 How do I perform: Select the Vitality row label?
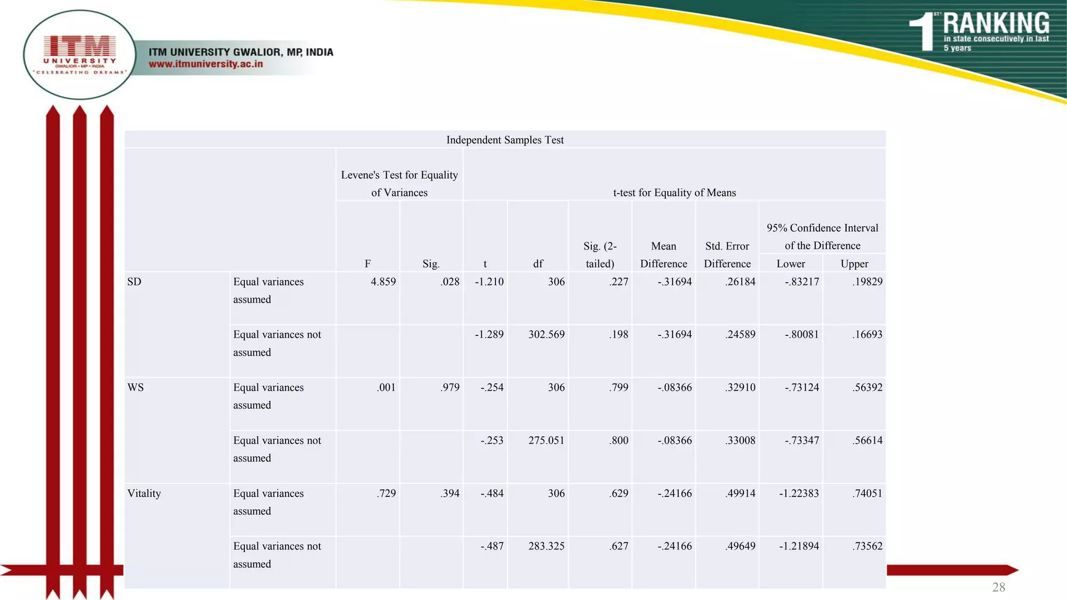pos(144,493)
